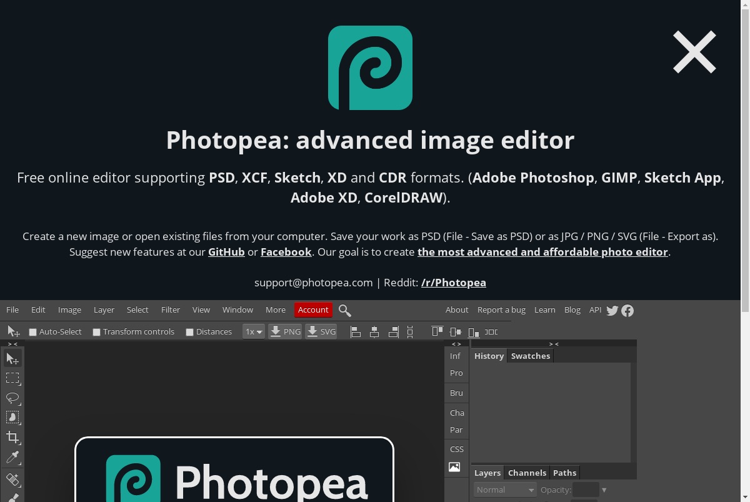The width and height of the screenshot is (750, 502).
Task: Open the Select menu
Action: point(137,310)
